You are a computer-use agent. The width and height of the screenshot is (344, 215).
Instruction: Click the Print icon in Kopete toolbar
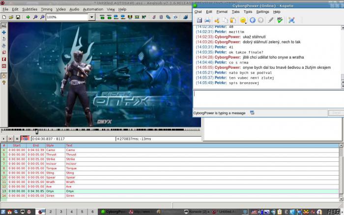click(207, 20)
